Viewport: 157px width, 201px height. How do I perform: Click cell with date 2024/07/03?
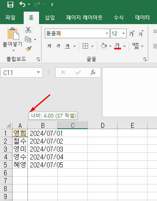coord(43,149)
